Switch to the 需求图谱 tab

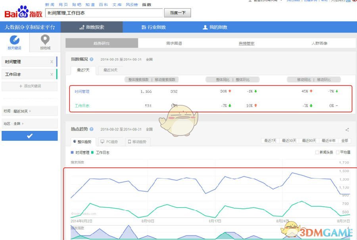[174, 43]
